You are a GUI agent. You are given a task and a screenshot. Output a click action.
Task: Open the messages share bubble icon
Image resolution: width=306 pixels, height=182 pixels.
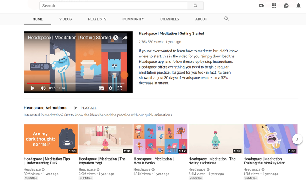coord(286,6)
